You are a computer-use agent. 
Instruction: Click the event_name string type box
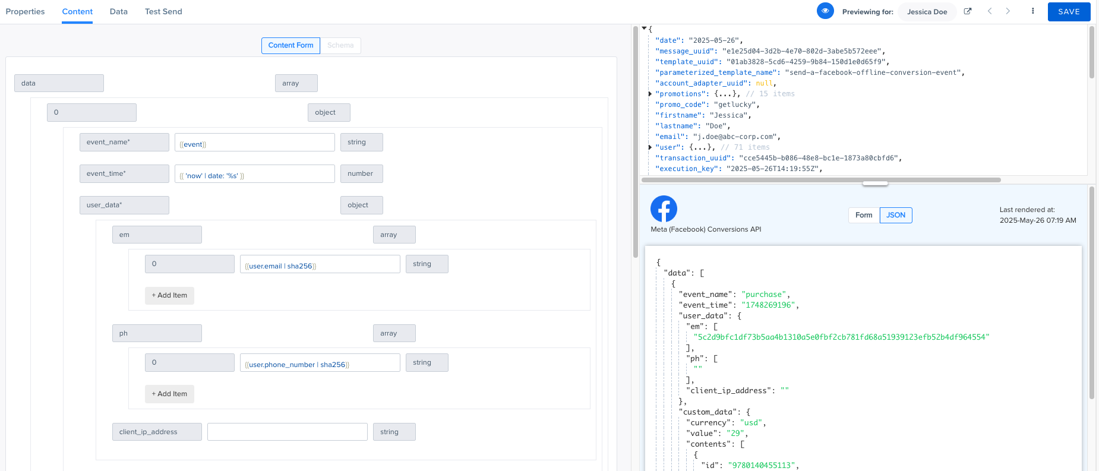(x=361, y=142)
